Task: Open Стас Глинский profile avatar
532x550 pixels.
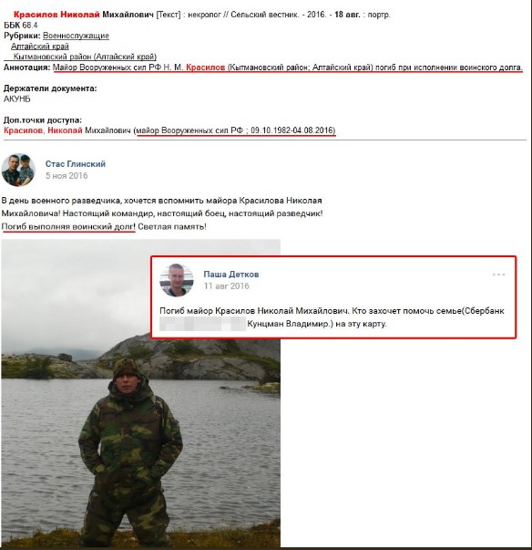Action: pos(18,170)
